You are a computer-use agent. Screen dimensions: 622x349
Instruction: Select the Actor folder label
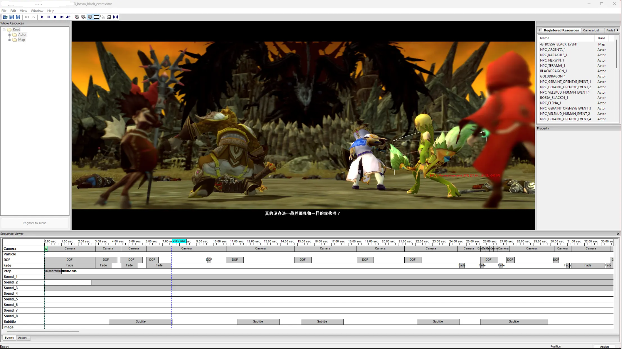click(x=22, y=35)
